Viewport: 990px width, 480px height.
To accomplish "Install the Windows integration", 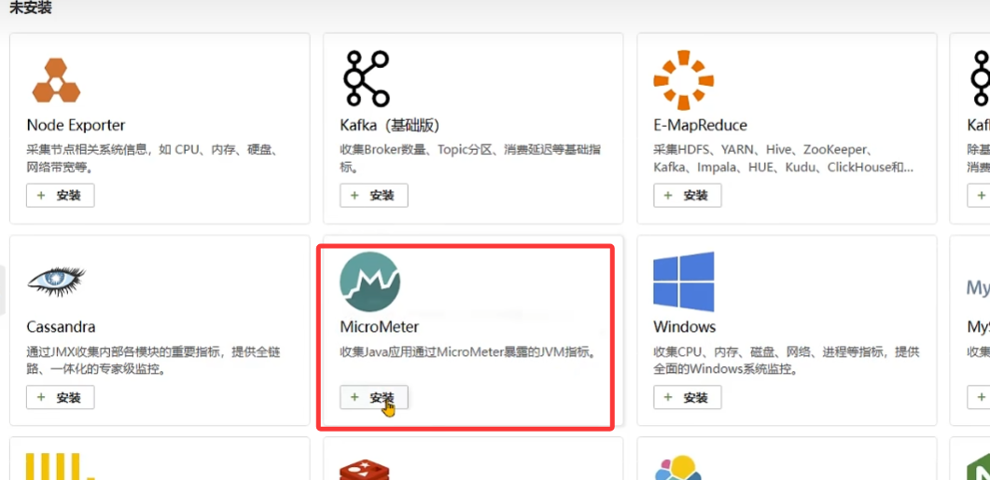I will pos(688,397).
